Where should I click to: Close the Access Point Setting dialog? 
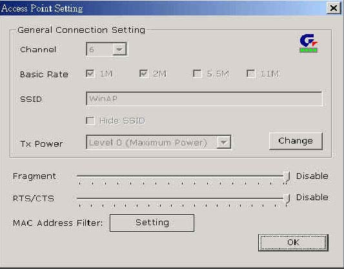point(334,8)
